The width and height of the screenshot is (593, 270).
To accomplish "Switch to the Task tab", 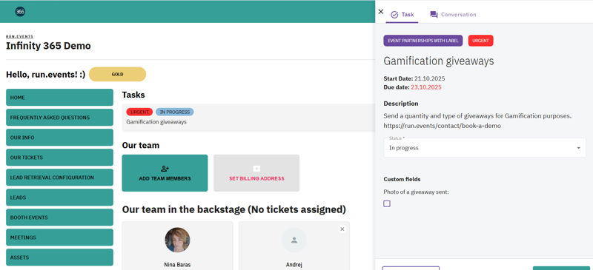I will click(x=402, y=15).
